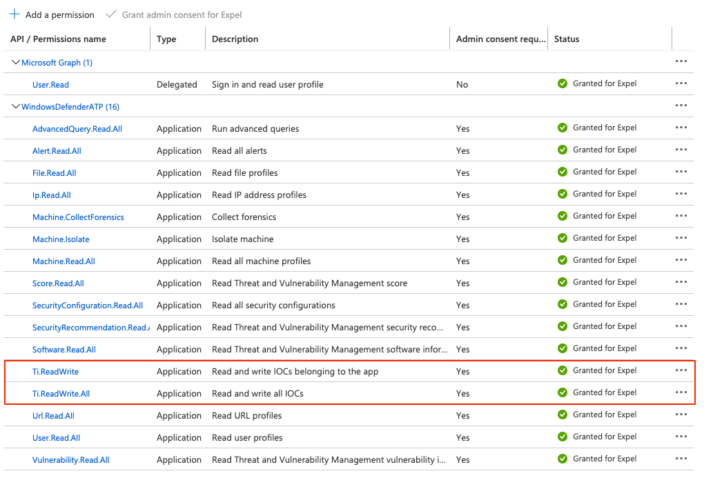Click Grant admin consent for Expel
Image resolution: width=713 pixels, height=489 pixels.
pos(174,14)
